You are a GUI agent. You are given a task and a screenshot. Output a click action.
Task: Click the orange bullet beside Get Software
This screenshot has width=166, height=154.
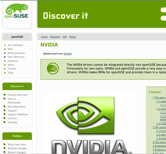point(5,45)
